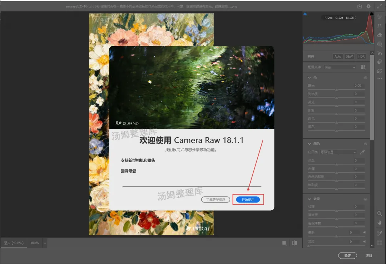Image resolution: width=386 pixels, height=264 pixels.
Task: Toggle the filmstrip square icon
Action: point(284,243)
